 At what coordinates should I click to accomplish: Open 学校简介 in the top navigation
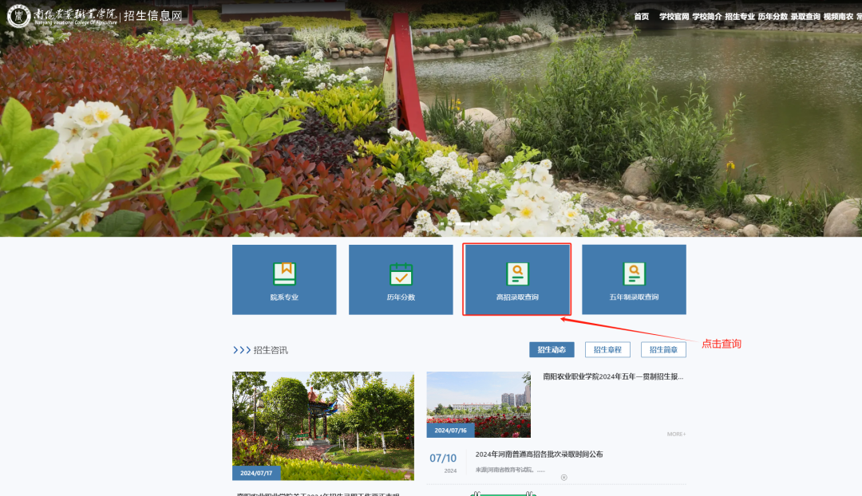tap(707, 17)
